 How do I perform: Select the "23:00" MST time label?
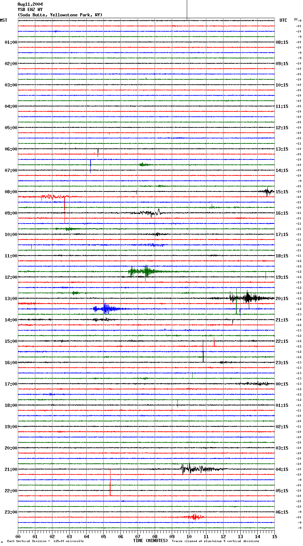(x=11, y=512)
